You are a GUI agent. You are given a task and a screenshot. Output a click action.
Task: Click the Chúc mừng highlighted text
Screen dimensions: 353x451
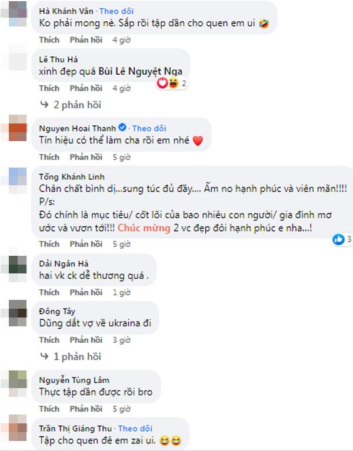coord(144,228)
